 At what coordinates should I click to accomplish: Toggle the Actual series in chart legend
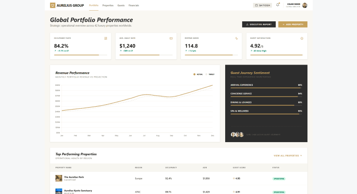point(198,74)
